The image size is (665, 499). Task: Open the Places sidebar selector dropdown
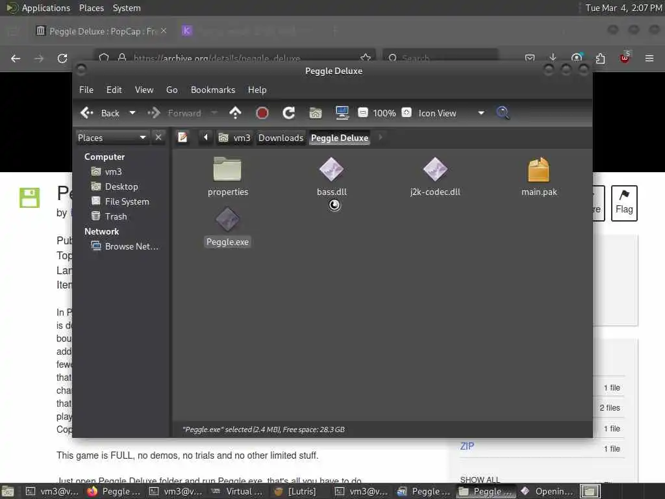(112, 138)
